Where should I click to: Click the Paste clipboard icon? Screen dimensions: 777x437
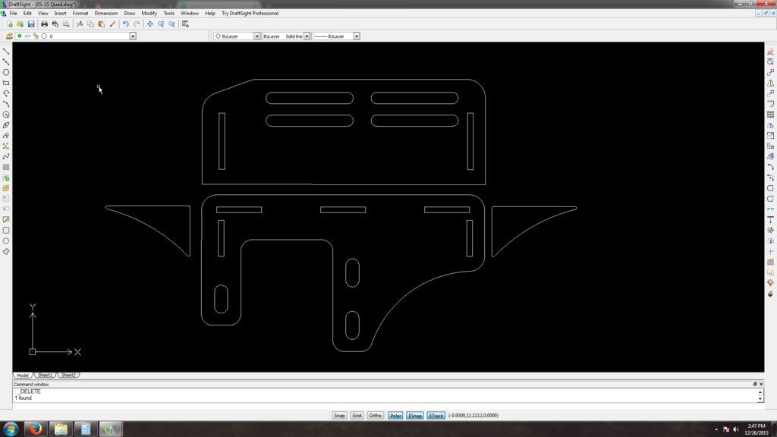102,24
